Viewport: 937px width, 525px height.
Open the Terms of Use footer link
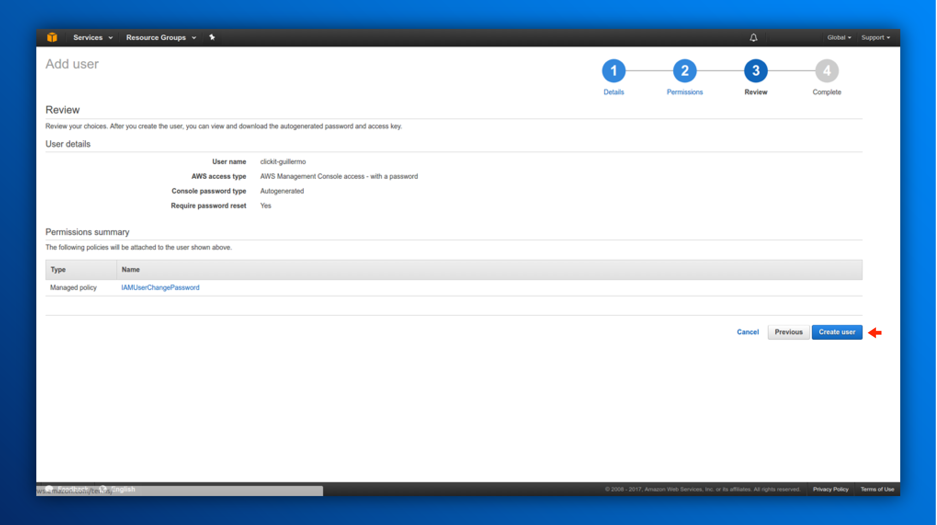877,489
